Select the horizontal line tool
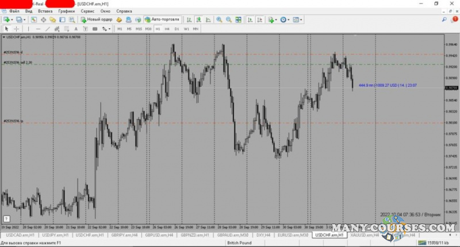Screen dimensions: 460x247 point(38,29)
